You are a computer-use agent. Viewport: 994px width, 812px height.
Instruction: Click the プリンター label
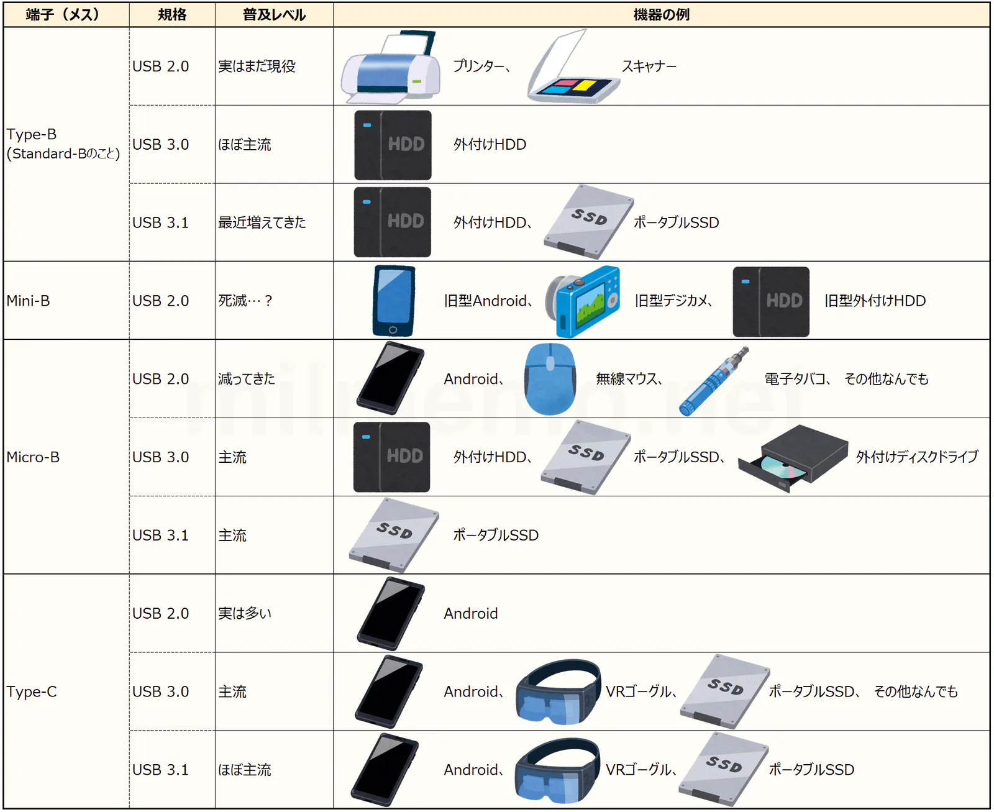pyautogui.click(x=479, y=66)
